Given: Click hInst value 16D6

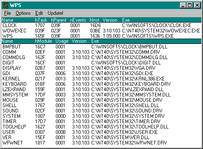Looking at the screenshot, I should [x=95, y=25].
